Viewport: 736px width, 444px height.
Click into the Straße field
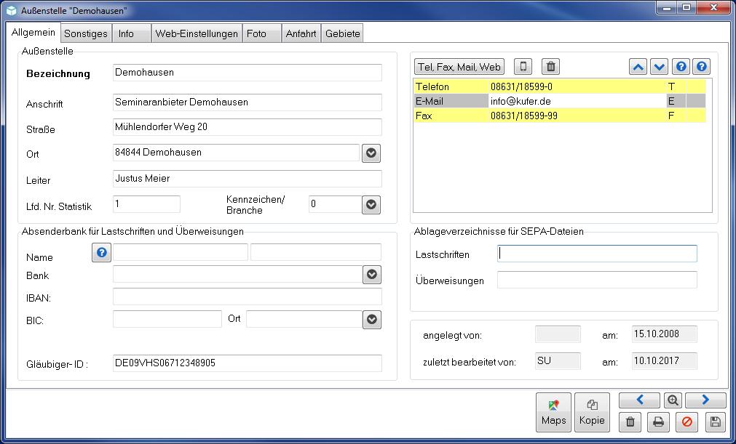248,127
